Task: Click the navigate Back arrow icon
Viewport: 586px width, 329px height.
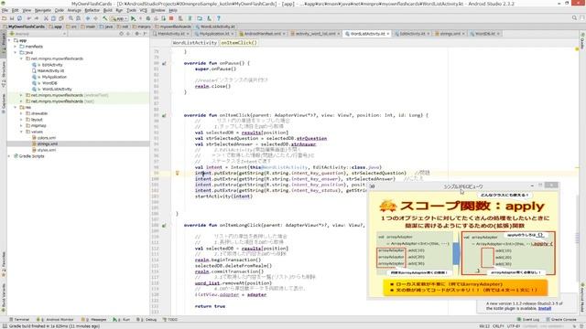Action: pyautogui.click(x=88, y=18)
